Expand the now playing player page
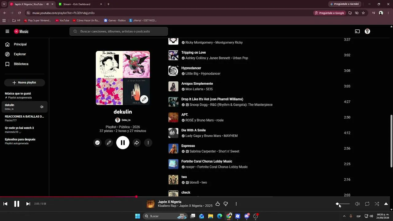The height and width of the screenshot is (221, 393). pyautogui.click(x=386, y=204)
